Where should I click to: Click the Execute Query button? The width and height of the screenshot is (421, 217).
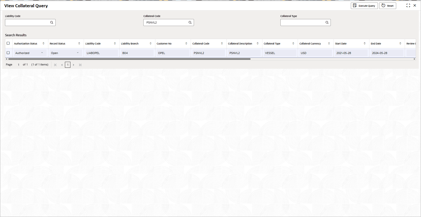[x=364, y=6]
